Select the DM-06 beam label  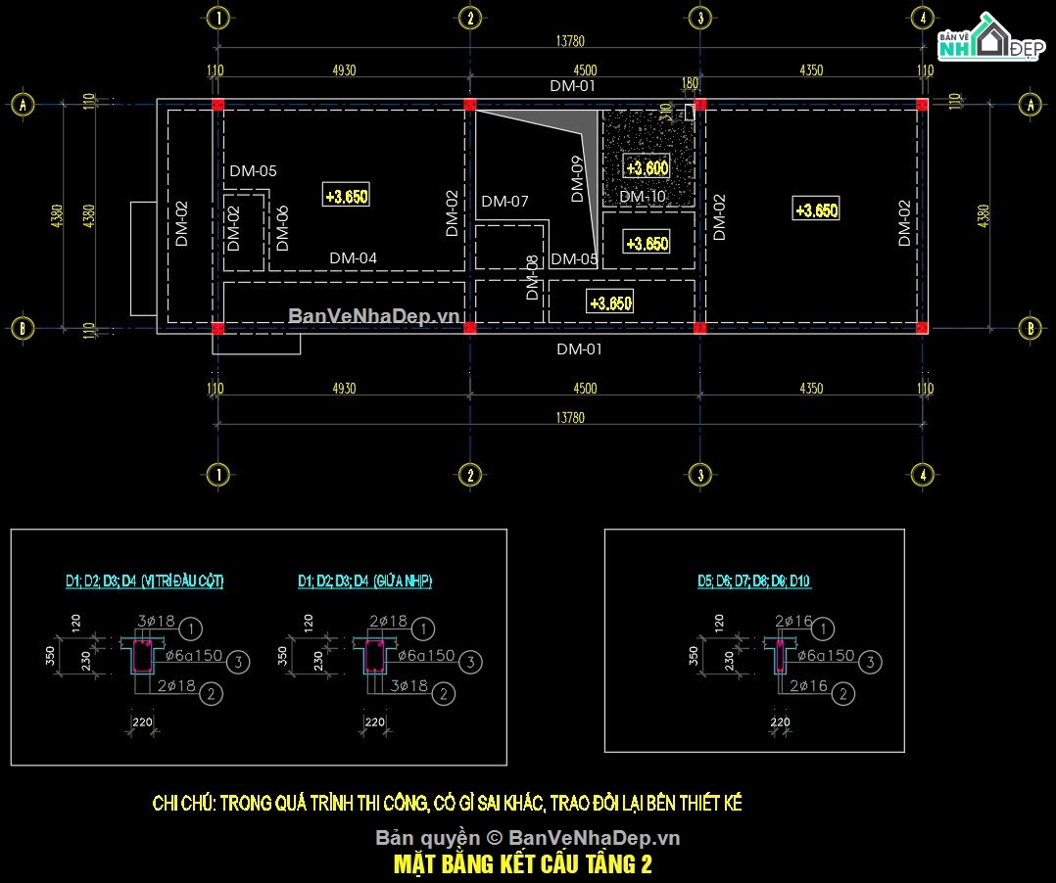[282, 227]
